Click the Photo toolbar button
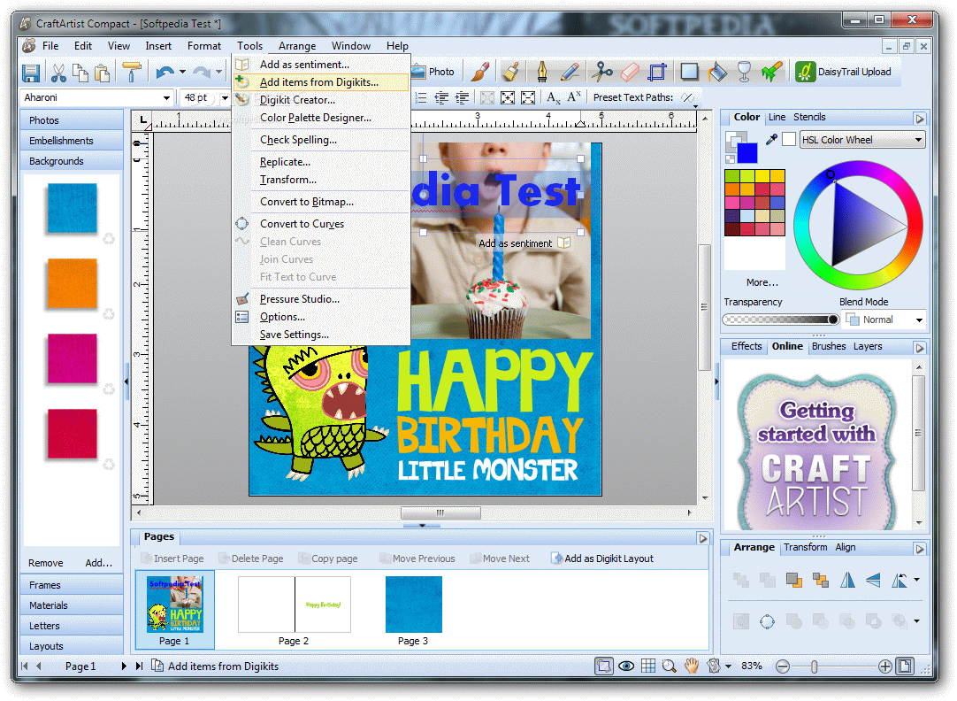The width and height of the screenshot is (957, 701). click(x=433, y=72)
